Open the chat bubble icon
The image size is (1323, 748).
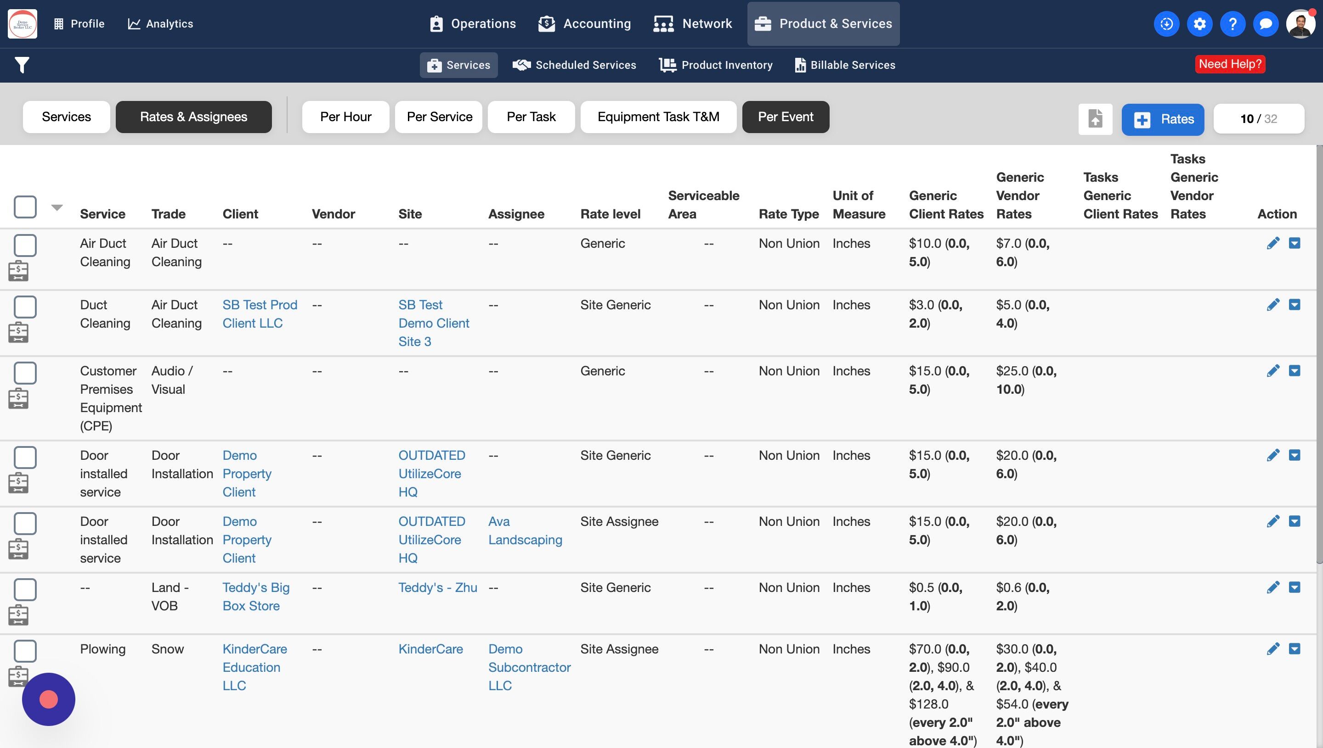(1266, 23)
